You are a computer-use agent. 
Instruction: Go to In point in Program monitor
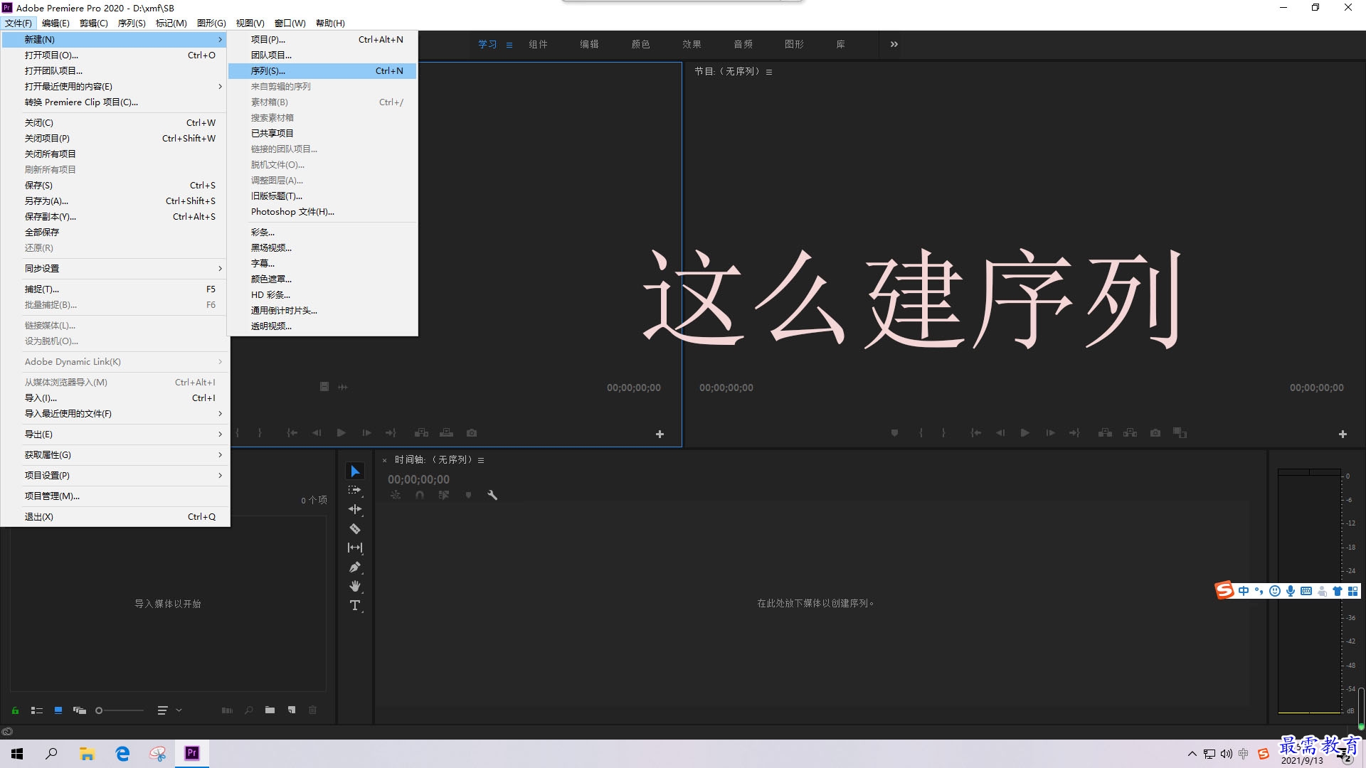click(x=976, y=433)
